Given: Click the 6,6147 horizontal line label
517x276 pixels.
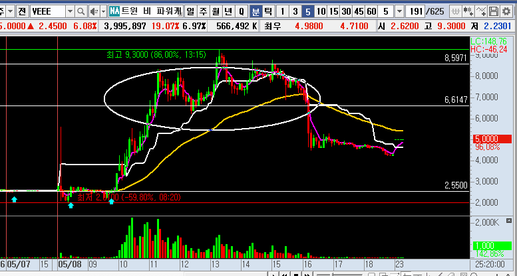Looking at the screenshot, I should click(456, 100).
